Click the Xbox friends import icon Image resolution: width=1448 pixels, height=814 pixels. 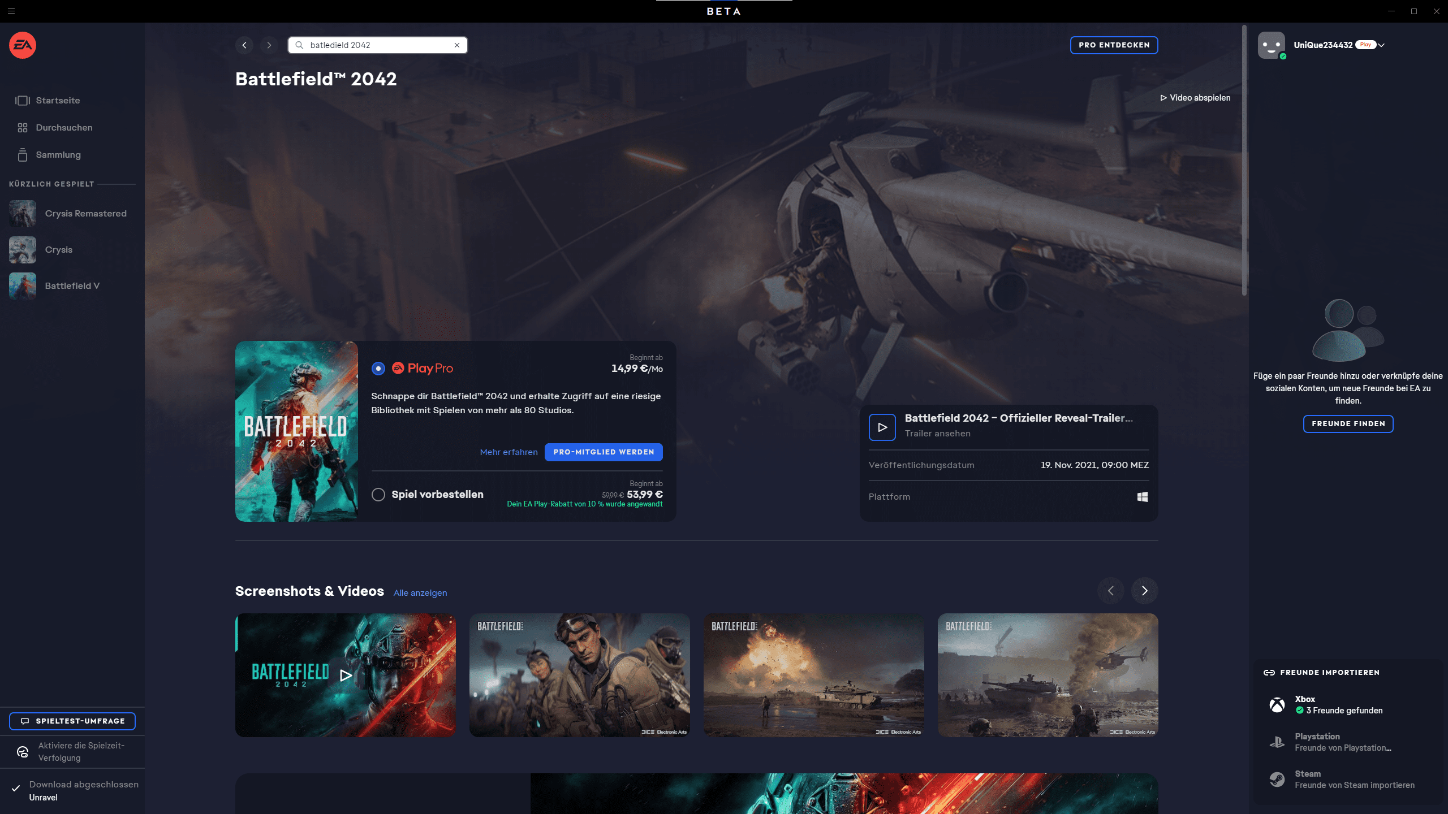(1277, 705)
